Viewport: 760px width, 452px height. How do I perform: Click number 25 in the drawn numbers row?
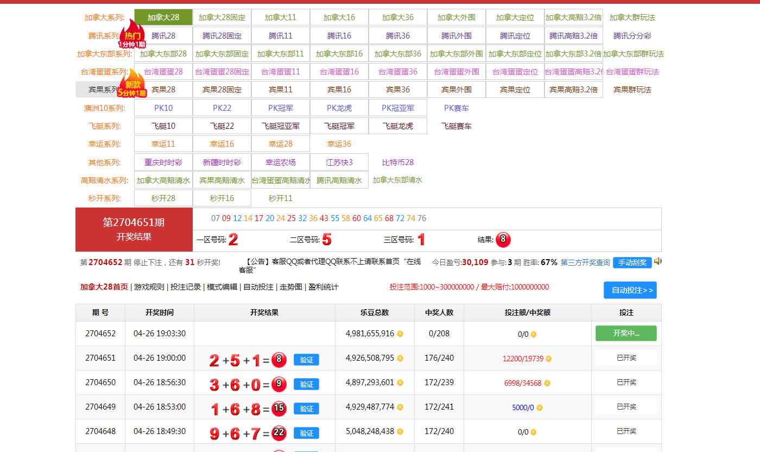292,218
